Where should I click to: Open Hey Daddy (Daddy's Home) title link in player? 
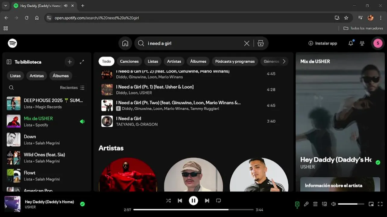(49, 202)
